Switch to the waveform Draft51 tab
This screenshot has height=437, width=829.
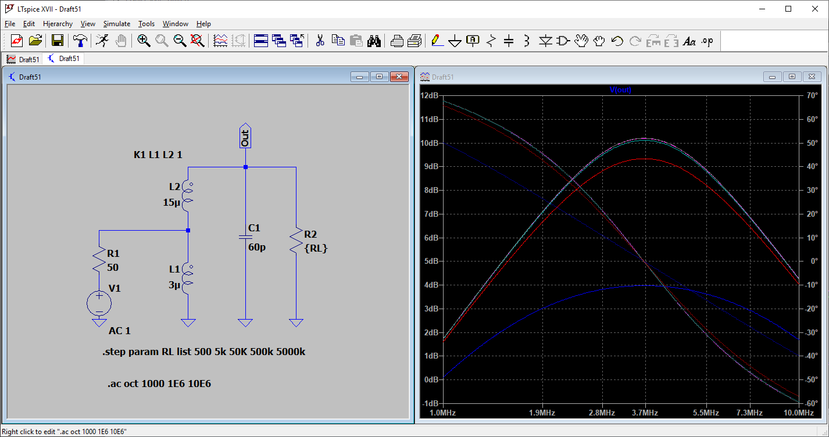click(23, 59)
